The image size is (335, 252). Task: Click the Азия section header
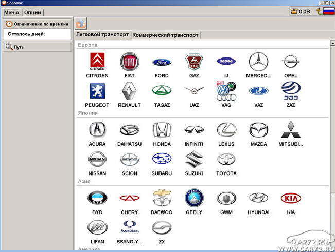point(84,181)
